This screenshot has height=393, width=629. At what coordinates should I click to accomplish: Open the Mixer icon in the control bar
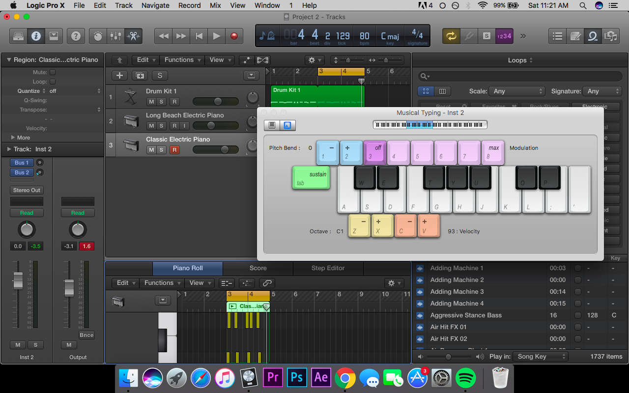(x=116, y=36)
